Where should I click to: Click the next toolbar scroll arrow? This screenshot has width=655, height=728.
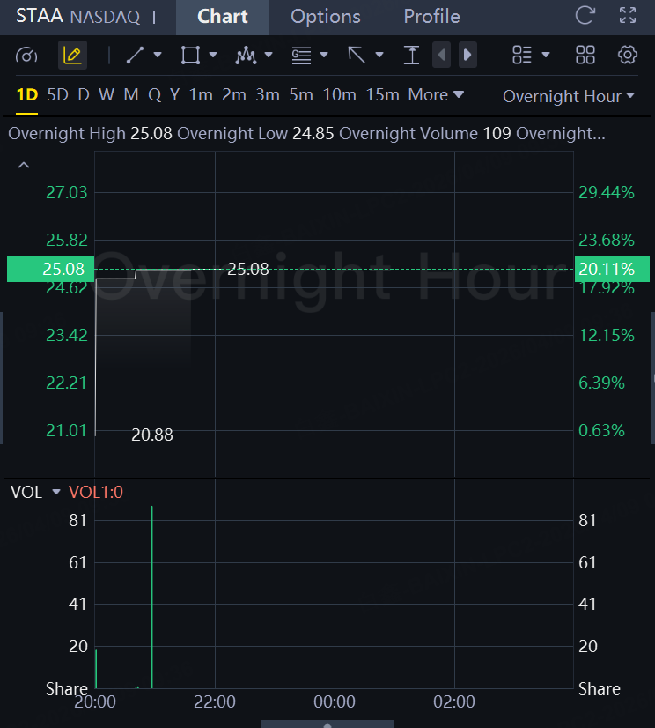click(x=467, y=56)
